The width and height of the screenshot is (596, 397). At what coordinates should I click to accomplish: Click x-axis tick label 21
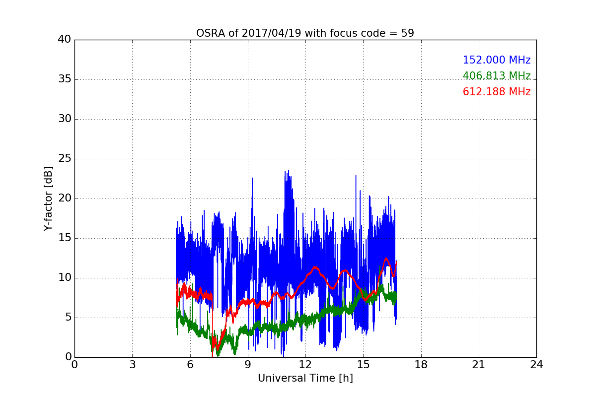(x=478, y=365)
